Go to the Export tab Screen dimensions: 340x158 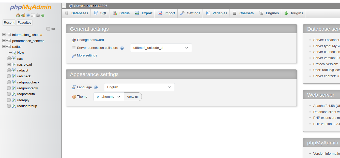[143, 13]
